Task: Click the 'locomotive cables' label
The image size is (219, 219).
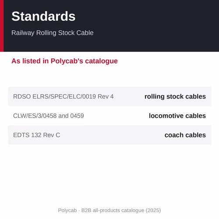Action: tap(177, 116)
